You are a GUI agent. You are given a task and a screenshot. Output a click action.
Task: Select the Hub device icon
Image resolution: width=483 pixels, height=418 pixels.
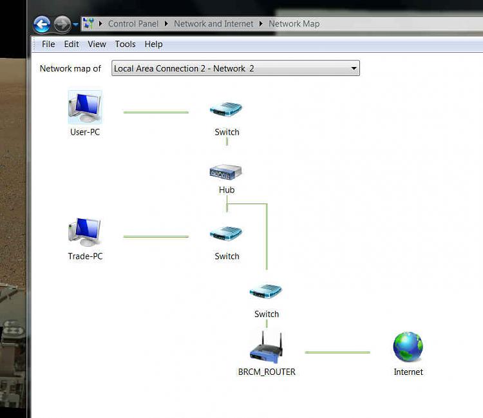pos(226,172)
